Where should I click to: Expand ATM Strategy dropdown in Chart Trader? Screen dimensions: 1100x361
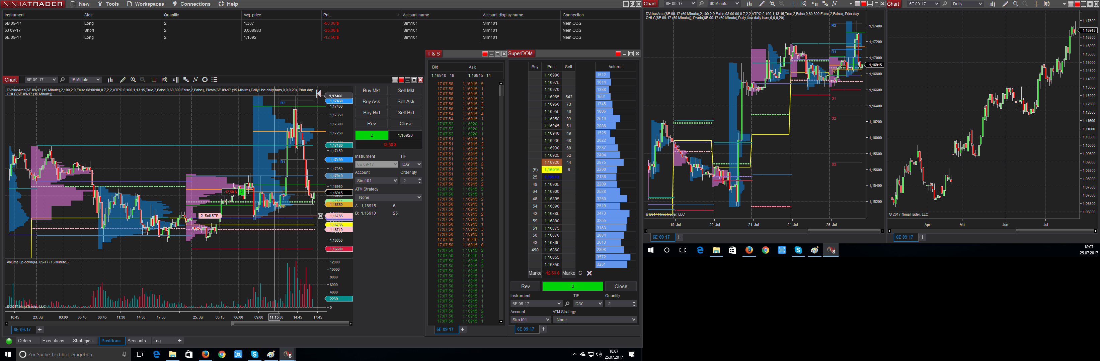coord(389,197)
